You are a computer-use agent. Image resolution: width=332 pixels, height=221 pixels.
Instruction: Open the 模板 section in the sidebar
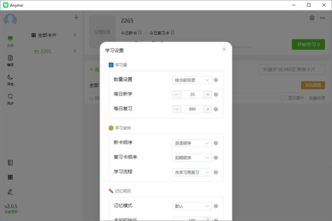click(10, 60)
